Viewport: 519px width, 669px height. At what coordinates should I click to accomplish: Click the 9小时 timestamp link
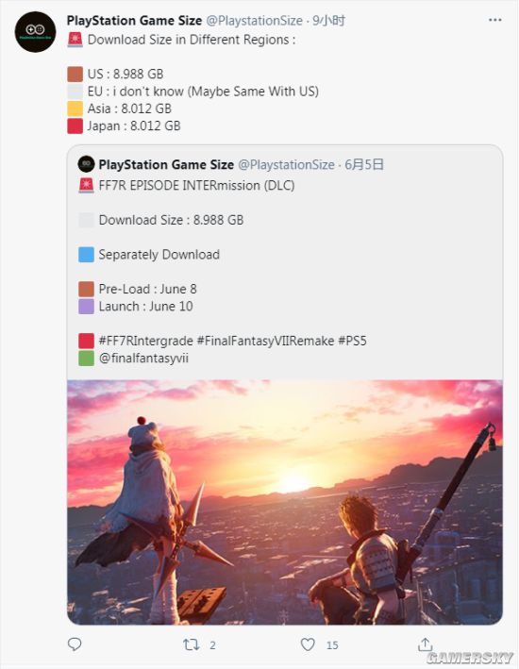(328, 21)
